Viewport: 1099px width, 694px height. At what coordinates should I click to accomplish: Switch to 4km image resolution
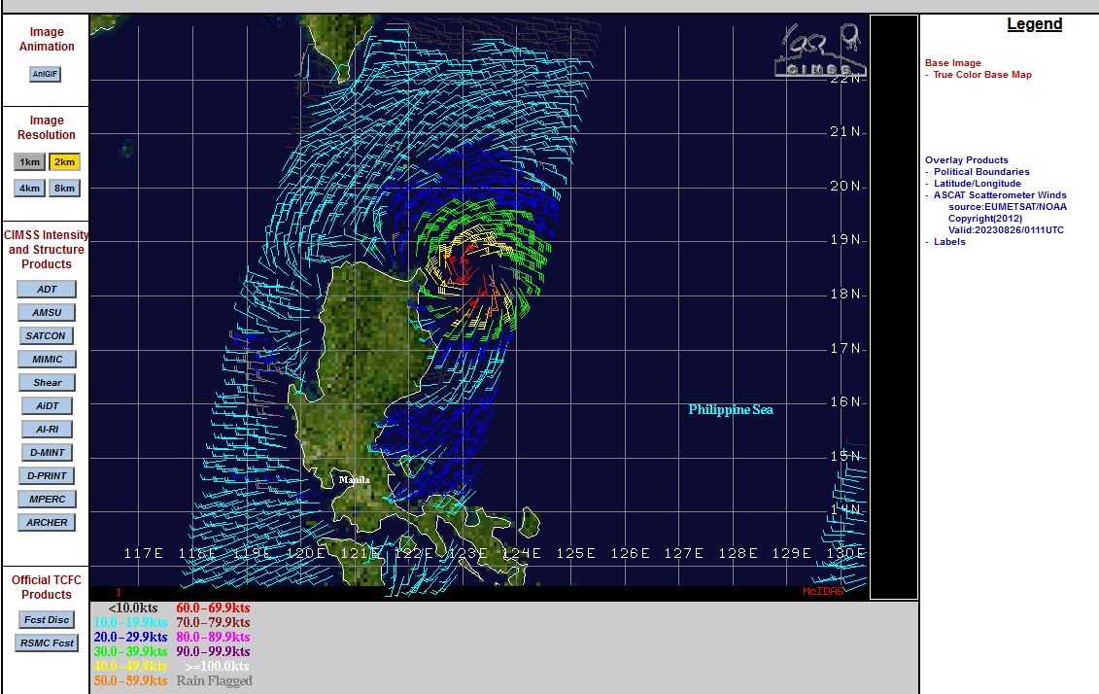pos(29,189)
